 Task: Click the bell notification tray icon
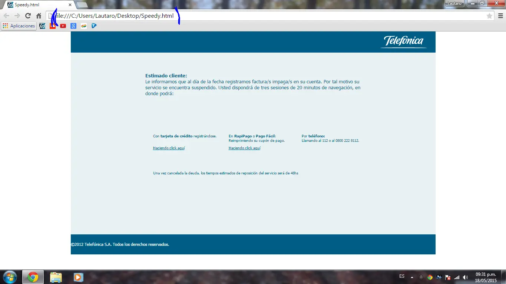pos(421,277)
